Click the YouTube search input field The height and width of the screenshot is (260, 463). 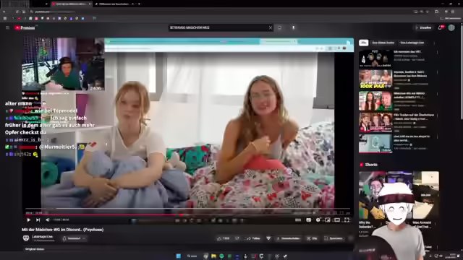[218, 27]
